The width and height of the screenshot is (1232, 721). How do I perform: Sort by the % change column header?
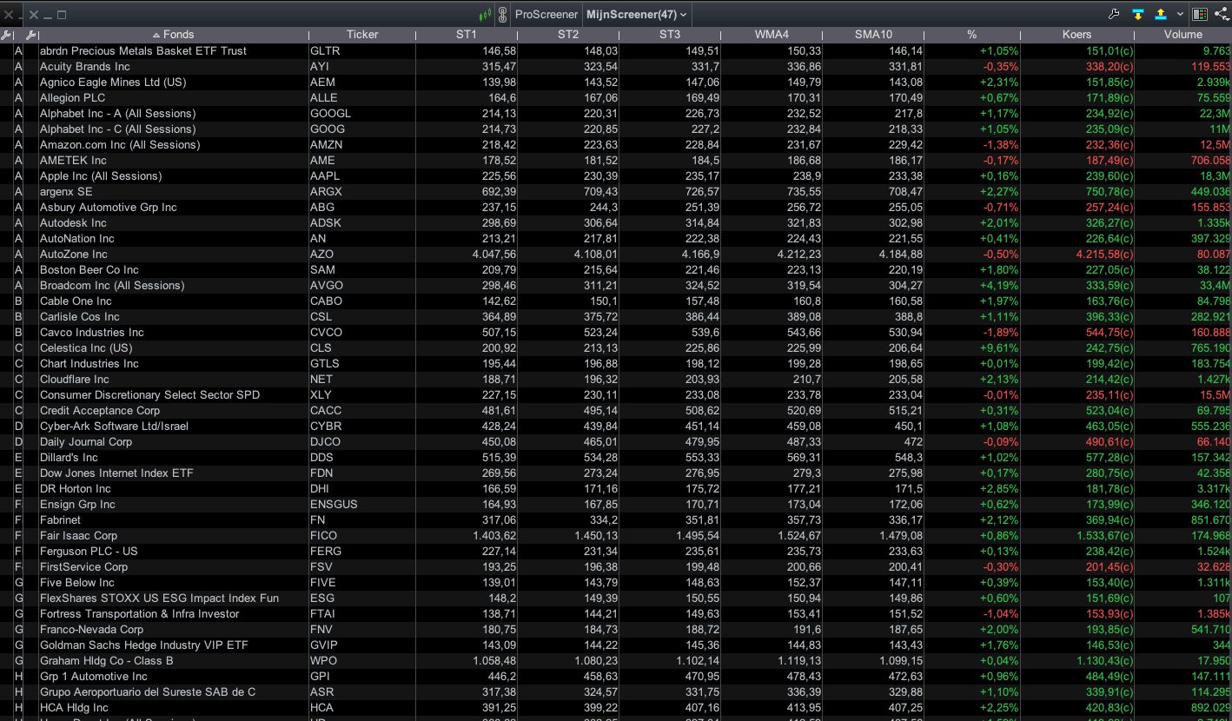(972, 35)
